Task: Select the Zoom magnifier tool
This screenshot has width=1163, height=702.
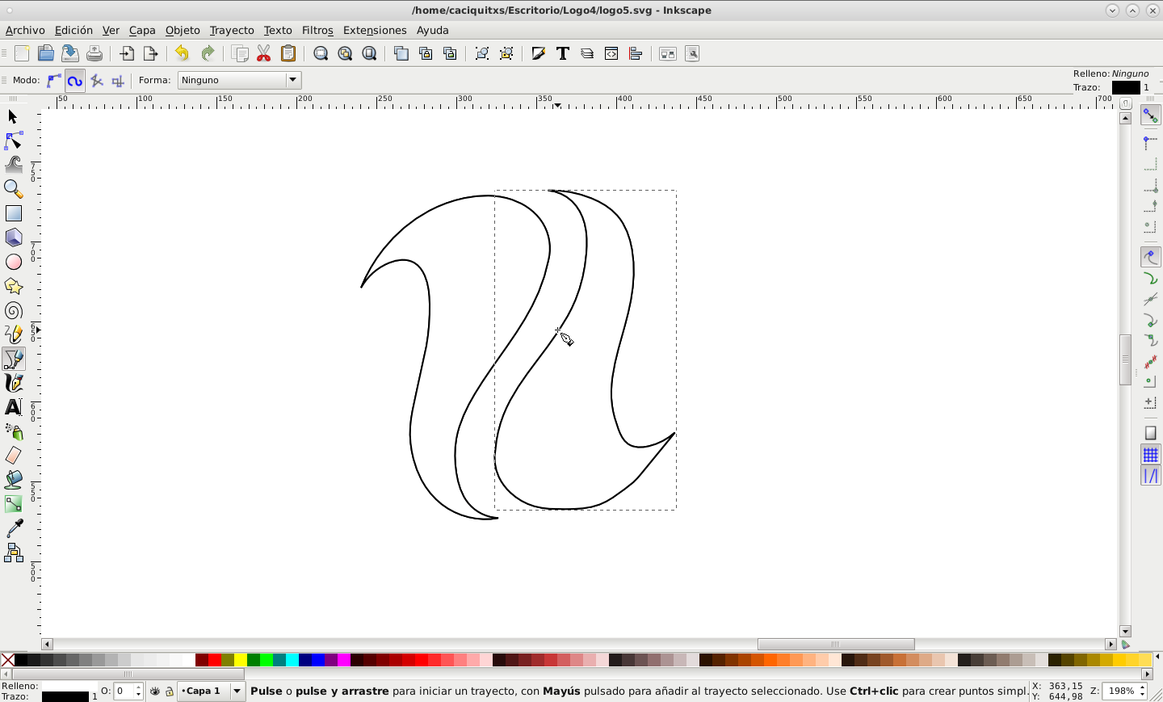Action: tap(13, 190)
